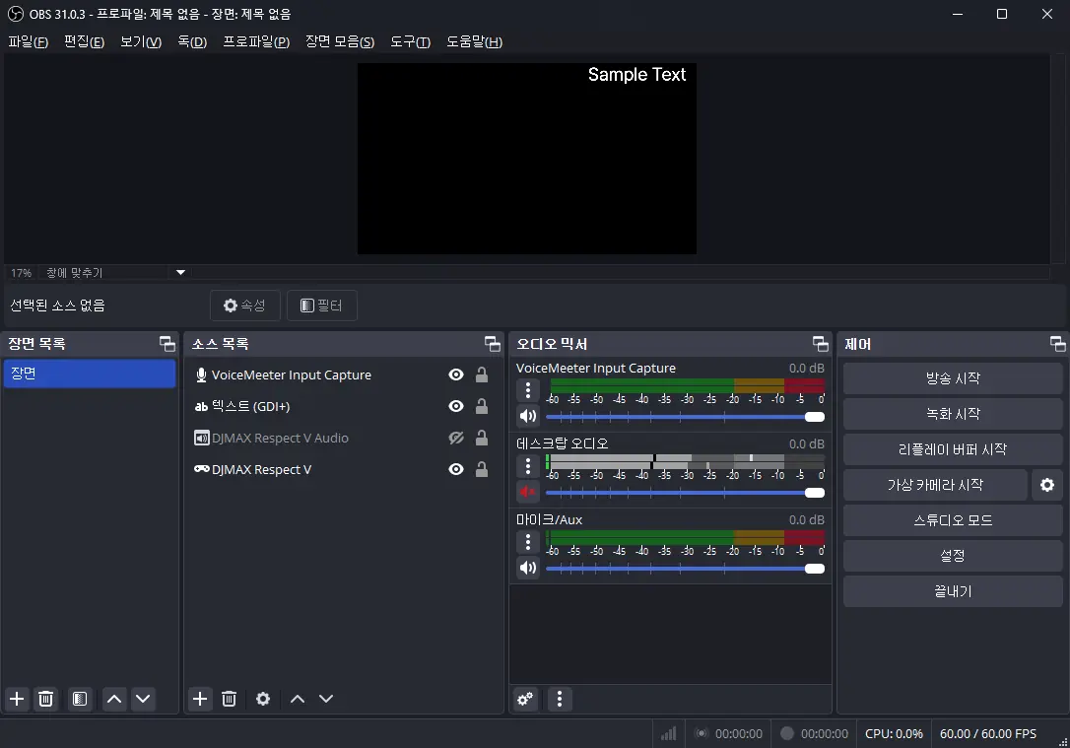
Task: Open the preview scaling dropdown 창에 맞추기
Action: (x=115, y=272)
